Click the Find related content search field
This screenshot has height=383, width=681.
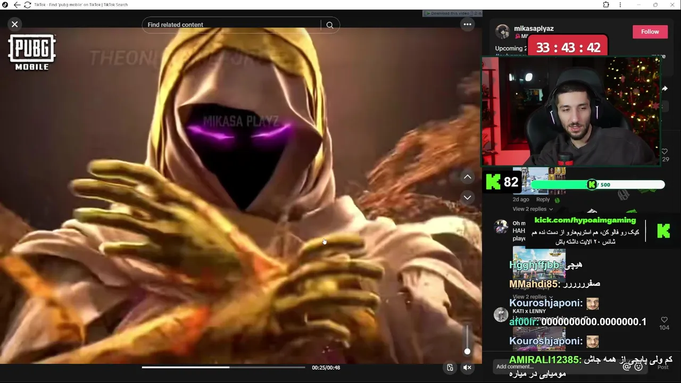[x=231, y=25]
